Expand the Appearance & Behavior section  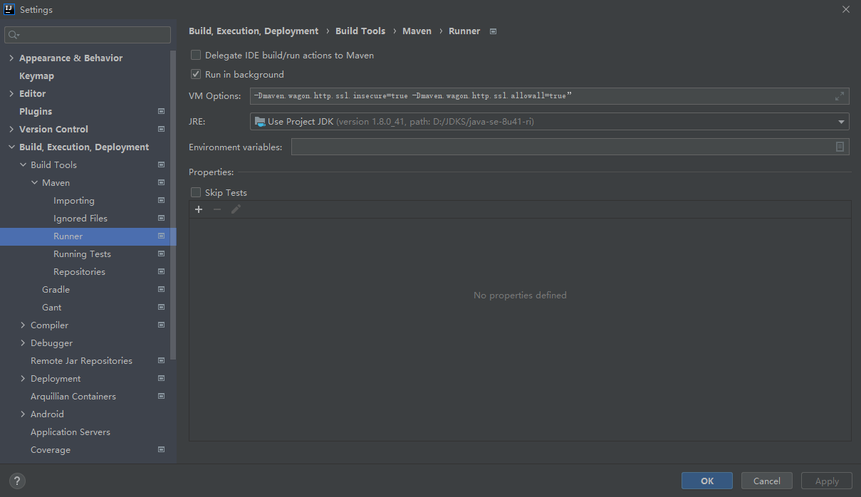point(11,58)
